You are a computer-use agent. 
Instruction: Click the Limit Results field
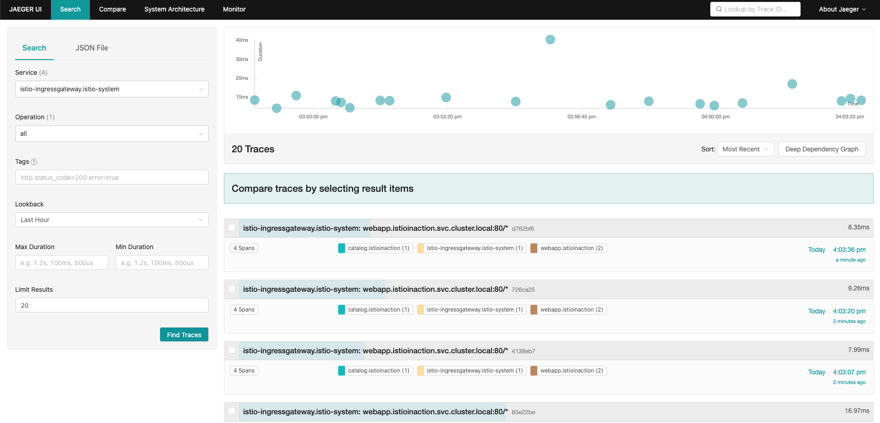(x=112, y=305)
